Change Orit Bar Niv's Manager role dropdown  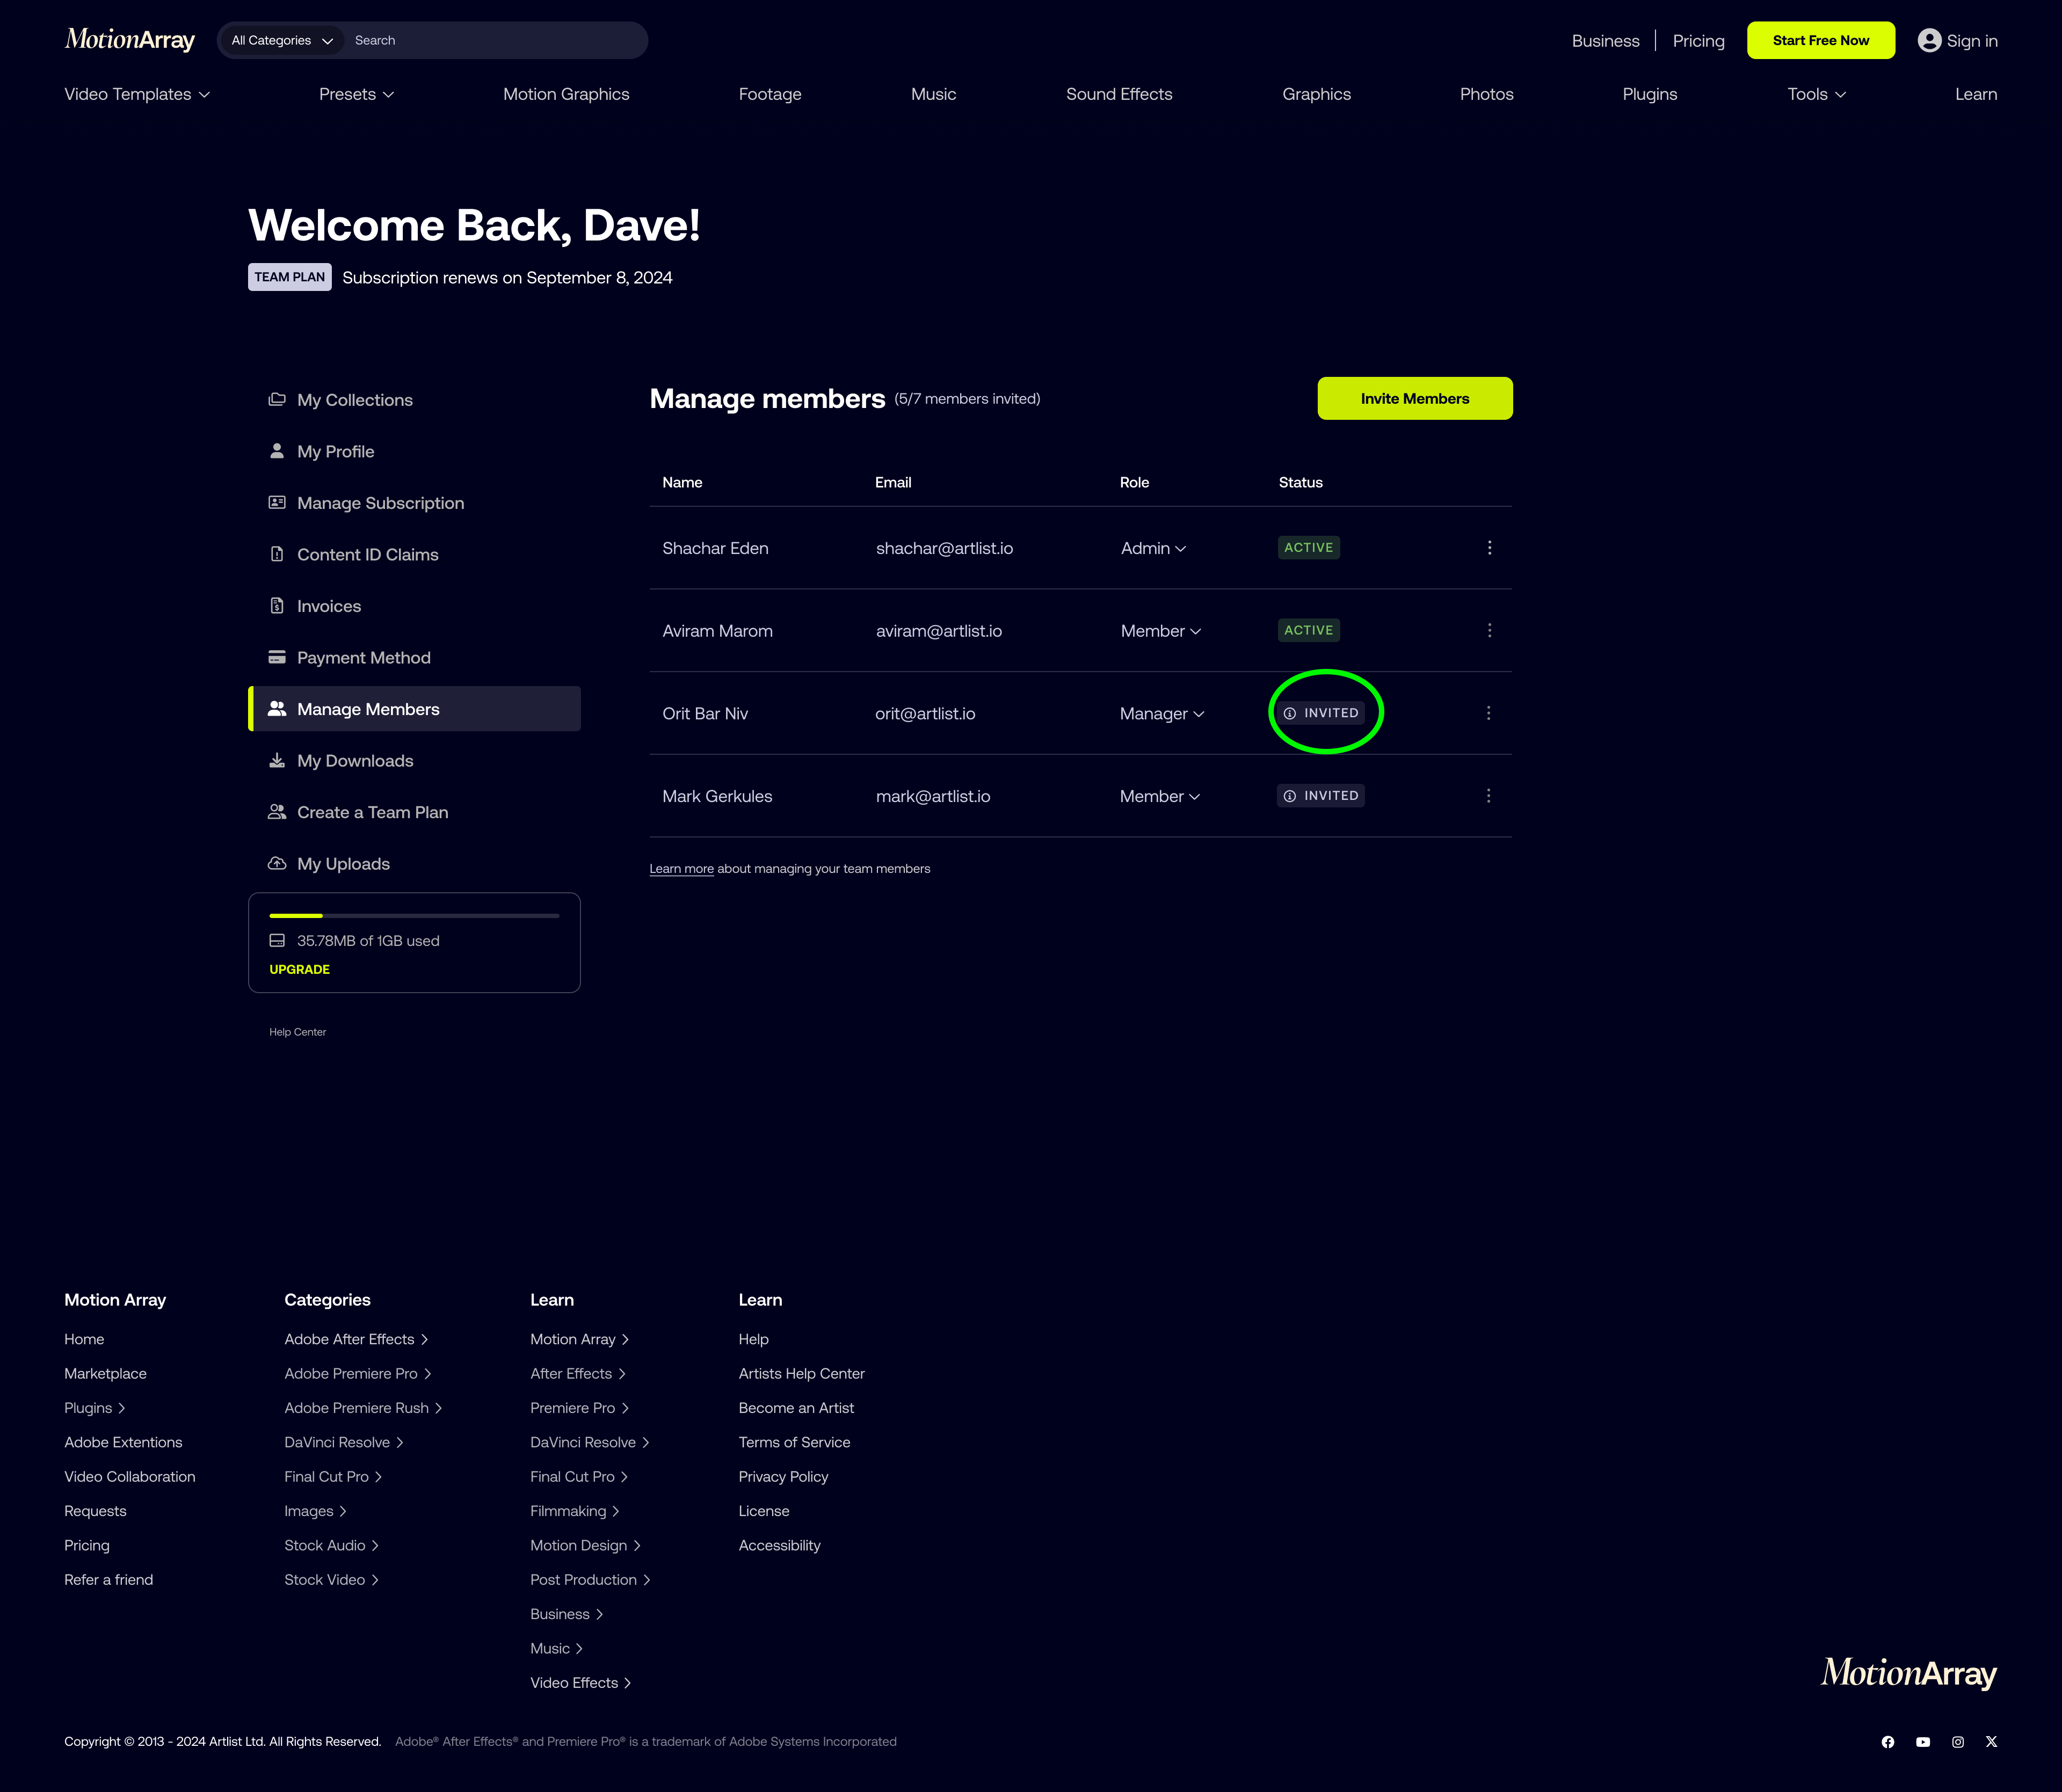pyautogui.click(x=1162, y=714)
